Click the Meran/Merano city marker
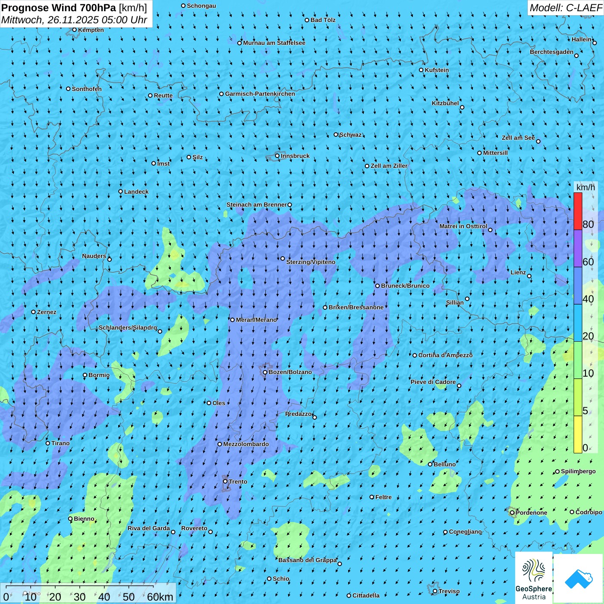Viewport: 604px width, 604px height. [x=233, y=320]
